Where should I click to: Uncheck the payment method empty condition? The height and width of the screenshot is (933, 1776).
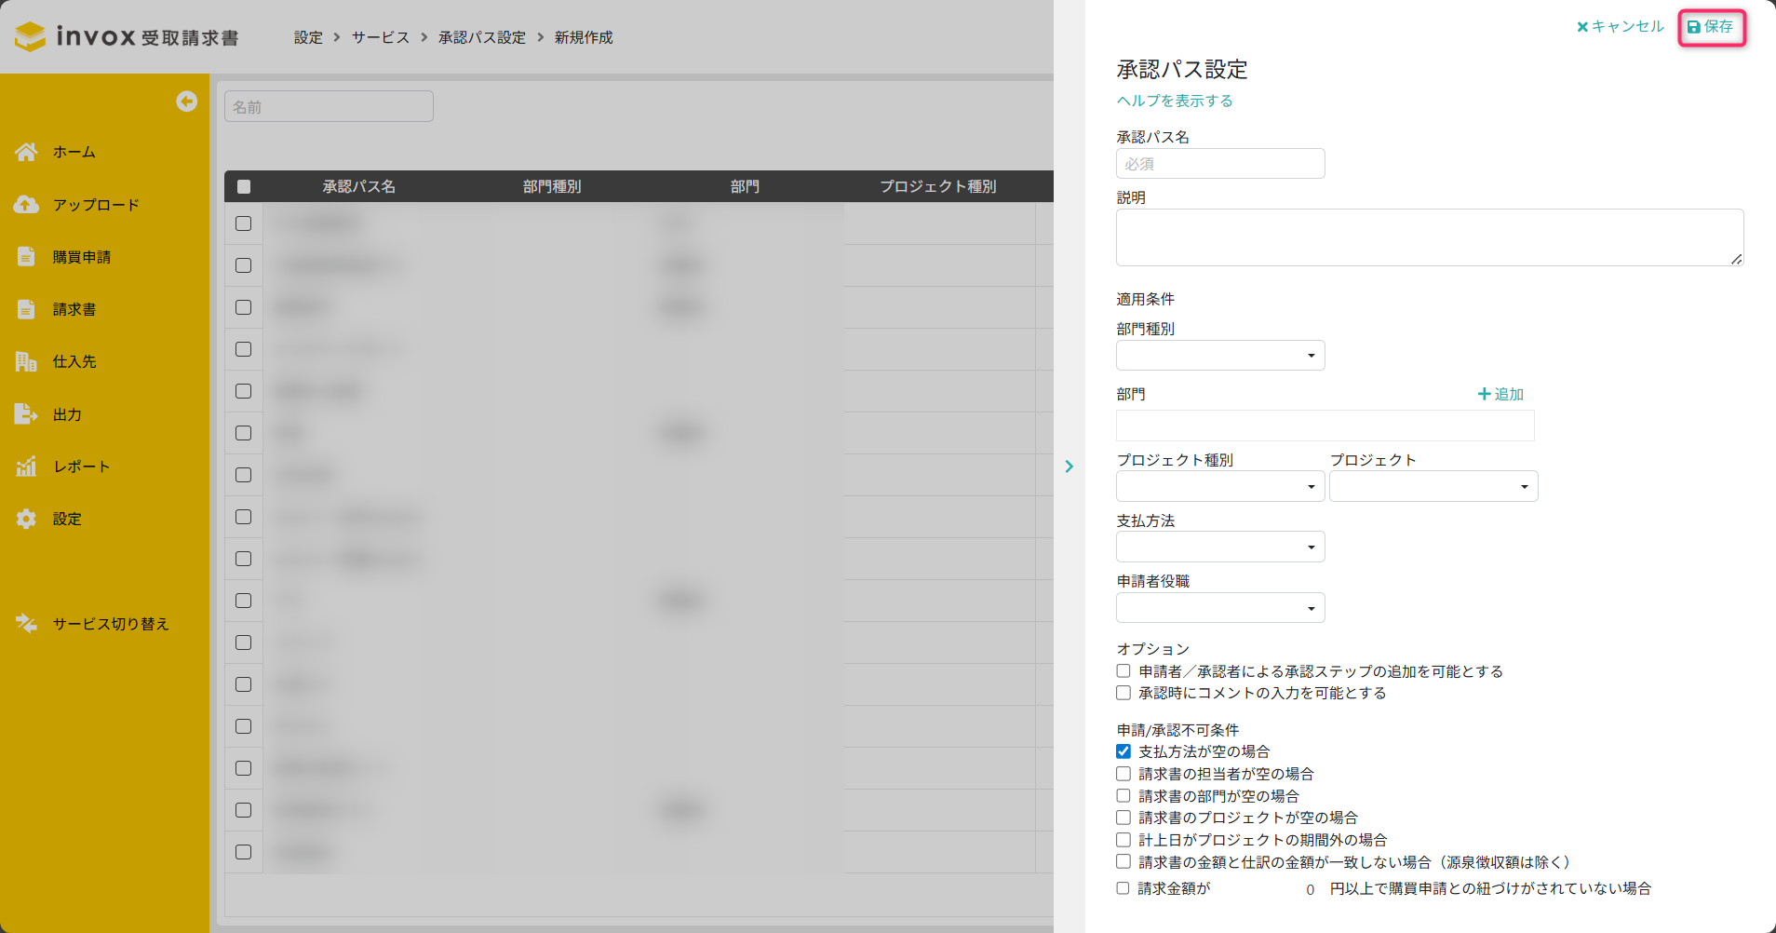tap(1123, 751)
